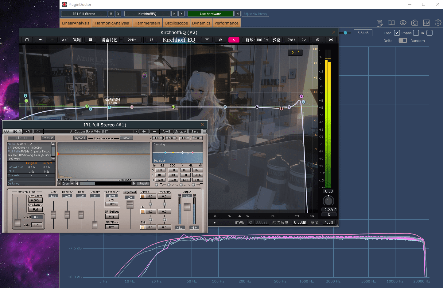
Task: Select EQ band node 13
Action: (173, 107)
